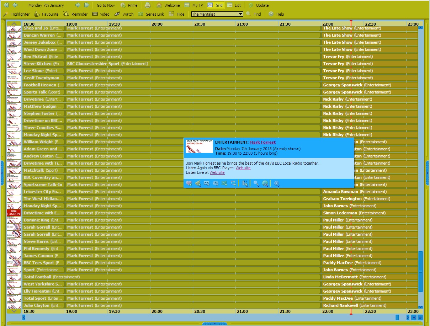Jump back a week with double-left arrow
The height and width of the screenshot is (326, 430).
pyautogui.click(x=6, y=5)
